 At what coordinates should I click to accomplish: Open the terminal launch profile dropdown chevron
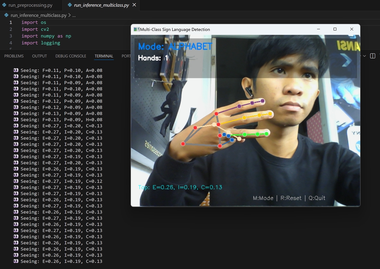pos(364,56)
